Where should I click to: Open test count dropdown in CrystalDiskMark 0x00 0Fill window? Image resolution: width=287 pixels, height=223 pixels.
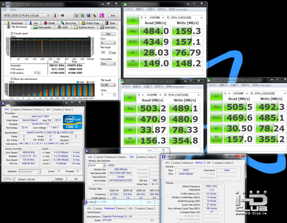point(227,93)
